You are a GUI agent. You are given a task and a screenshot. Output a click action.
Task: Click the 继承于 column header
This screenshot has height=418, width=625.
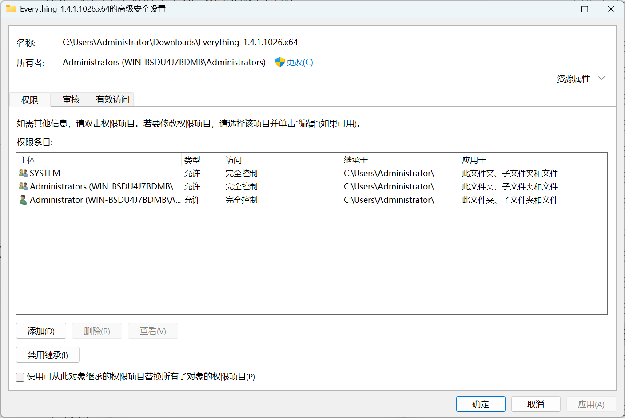400,160
